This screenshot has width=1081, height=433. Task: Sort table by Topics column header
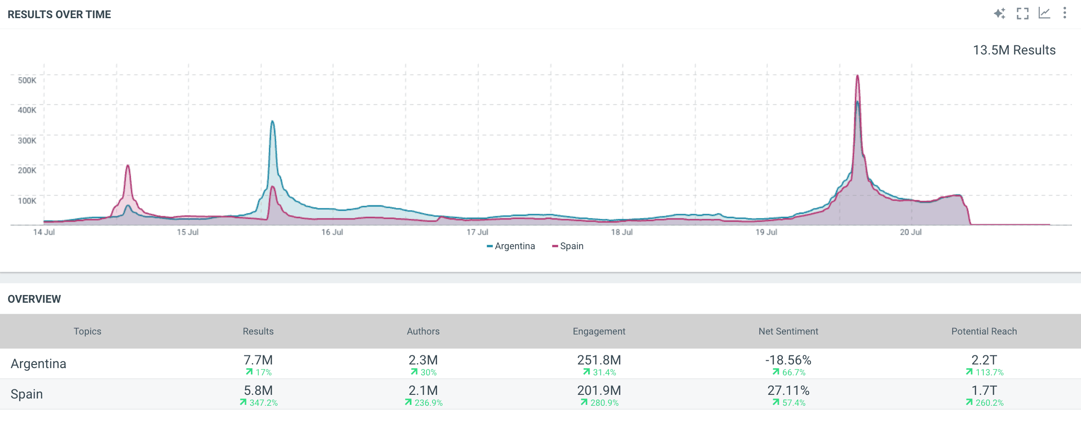coord(88,331)
